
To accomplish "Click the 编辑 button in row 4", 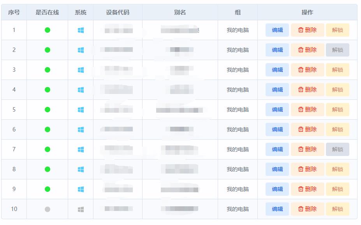I will [x=277, y=90].
